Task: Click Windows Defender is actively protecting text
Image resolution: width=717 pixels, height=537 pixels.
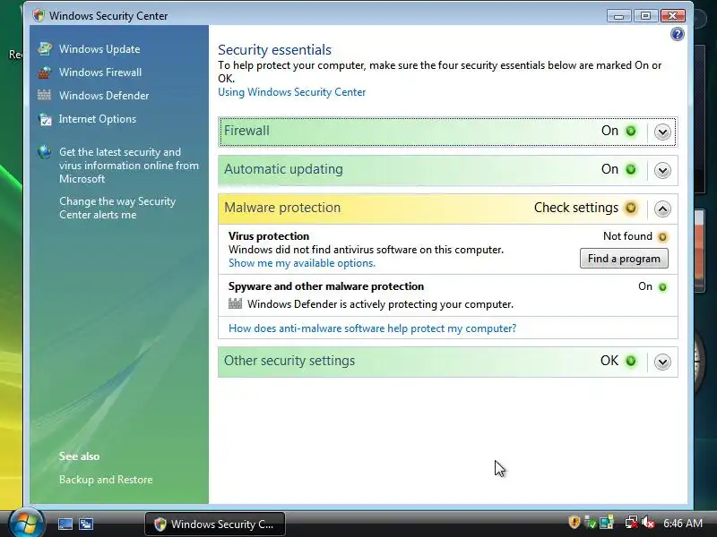Action: [x=380, y=304]
